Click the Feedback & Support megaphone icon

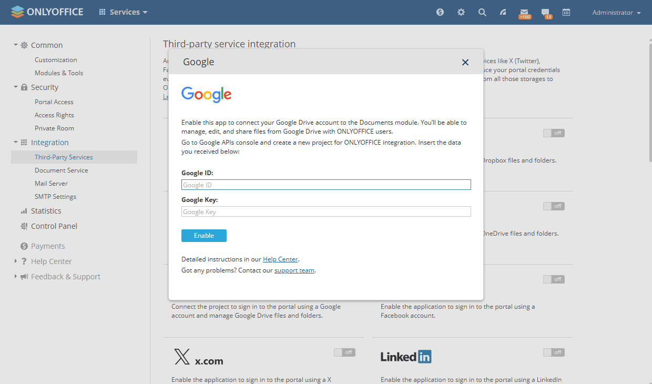[x=24, y=277]
